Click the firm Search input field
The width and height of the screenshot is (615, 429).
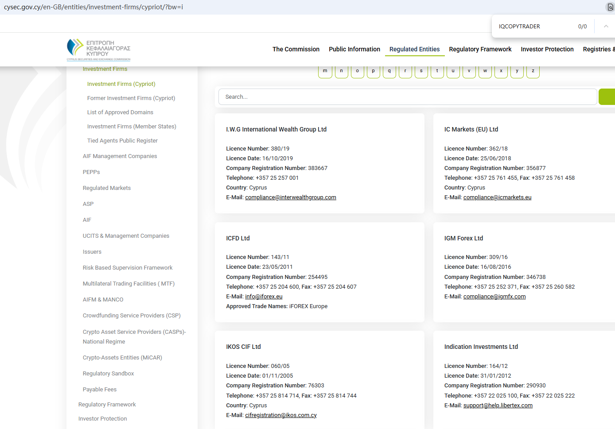(407, 97)
